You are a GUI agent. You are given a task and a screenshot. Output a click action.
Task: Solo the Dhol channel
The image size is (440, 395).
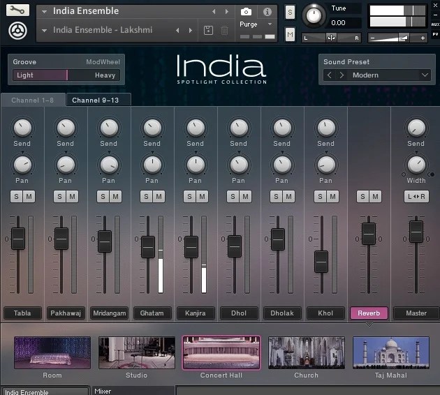pyautogui.click(x=233, y=197)
